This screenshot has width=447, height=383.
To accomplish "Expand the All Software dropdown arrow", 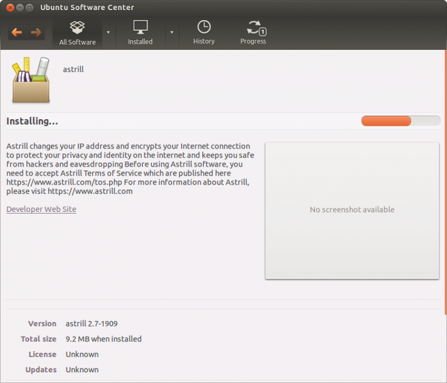I will click(x=108, y=32).
